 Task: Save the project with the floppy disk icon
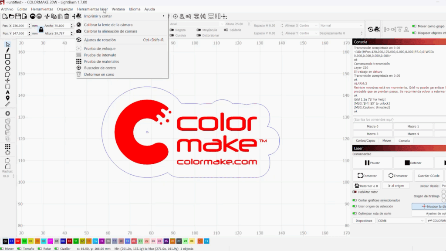tap(18, 16)
